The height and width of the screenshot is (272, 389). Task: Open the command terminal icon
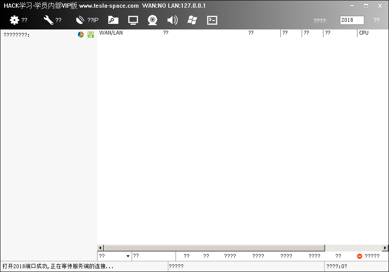pyautogui.click(x=212, y=20)
